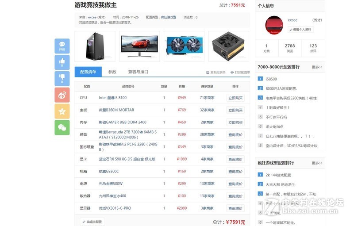Click 查询底价 for 航嘉GS500C case
Screen dimensions: 354x226
pos(235,172)
